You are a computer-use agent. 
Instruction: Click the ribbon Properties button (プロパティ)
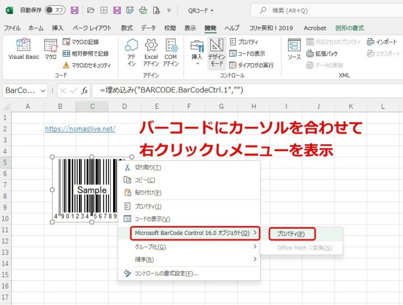244,42
